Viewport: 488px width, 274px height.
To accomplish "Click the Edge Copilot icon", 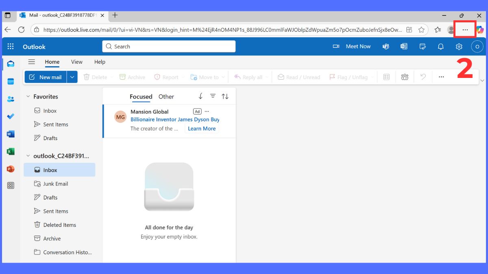I will click(480, 30).
